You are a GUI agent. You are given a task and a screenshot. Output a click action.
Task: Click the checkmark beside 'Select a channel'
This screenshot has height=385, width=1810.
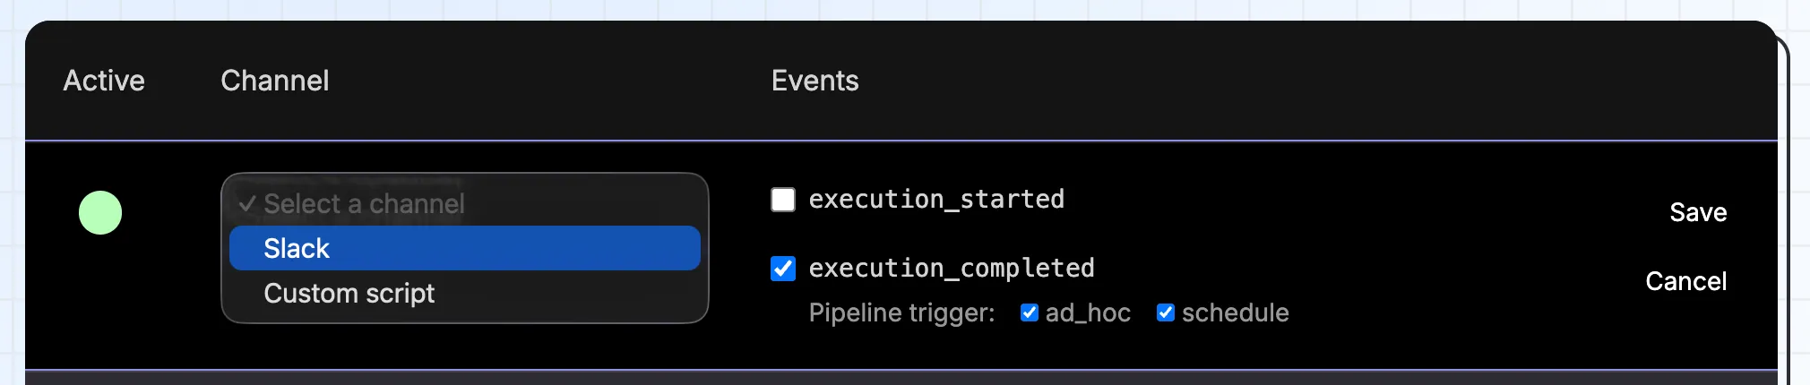(246, 204)
